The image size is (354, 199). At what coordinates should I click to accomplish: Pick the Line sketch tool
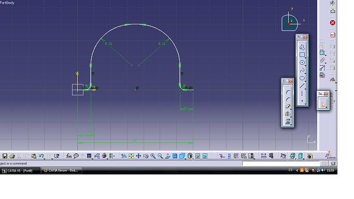pyautogui.click(x=302, y=86)
